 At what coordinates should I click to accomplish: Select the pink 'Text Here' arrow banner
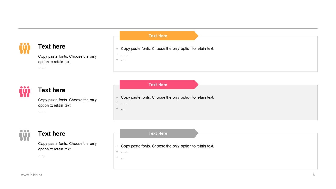click(x=158, y=85)
